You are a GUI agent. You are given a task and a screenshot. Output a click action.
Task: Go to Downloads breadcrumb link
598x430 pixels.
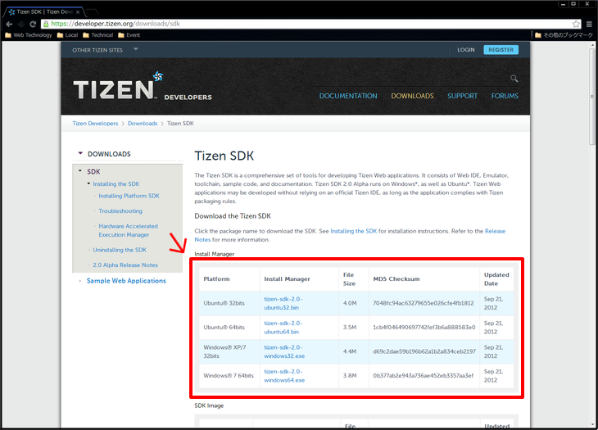point(143,124)
